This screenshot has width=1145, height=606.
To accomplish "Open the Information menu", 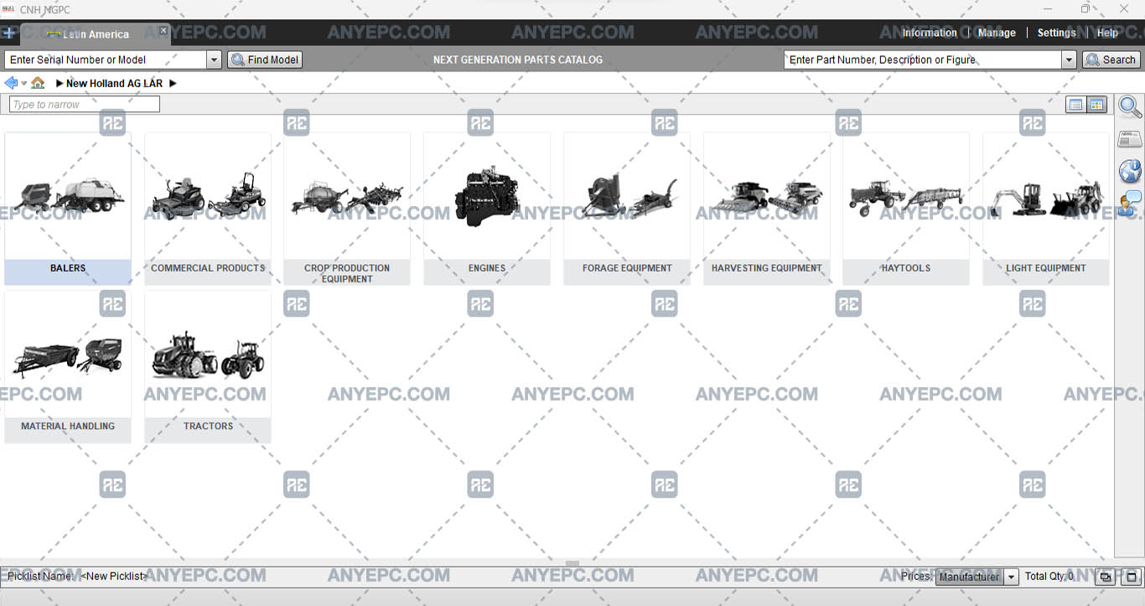I will pos(929,33).
